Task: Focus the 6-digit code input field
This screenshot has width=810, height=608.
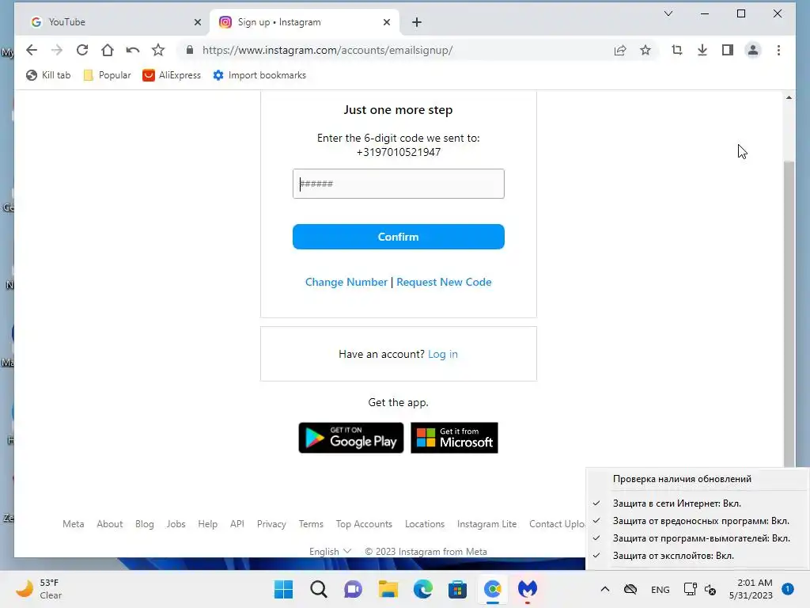Action: (x=399, y=184)
